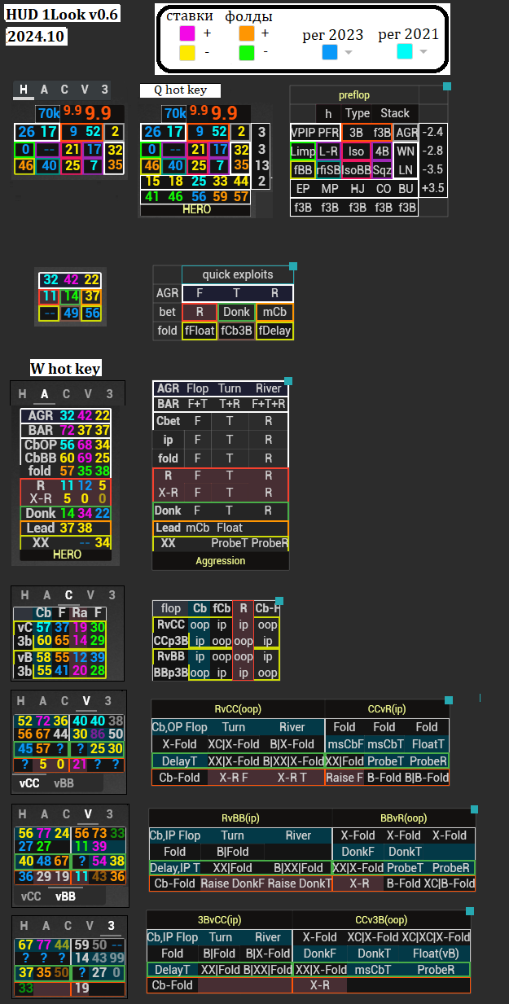This screenshot has width=509, height=1004.
Task: Click the fFloat cell in quick exploits
Action: pos(200,331)
